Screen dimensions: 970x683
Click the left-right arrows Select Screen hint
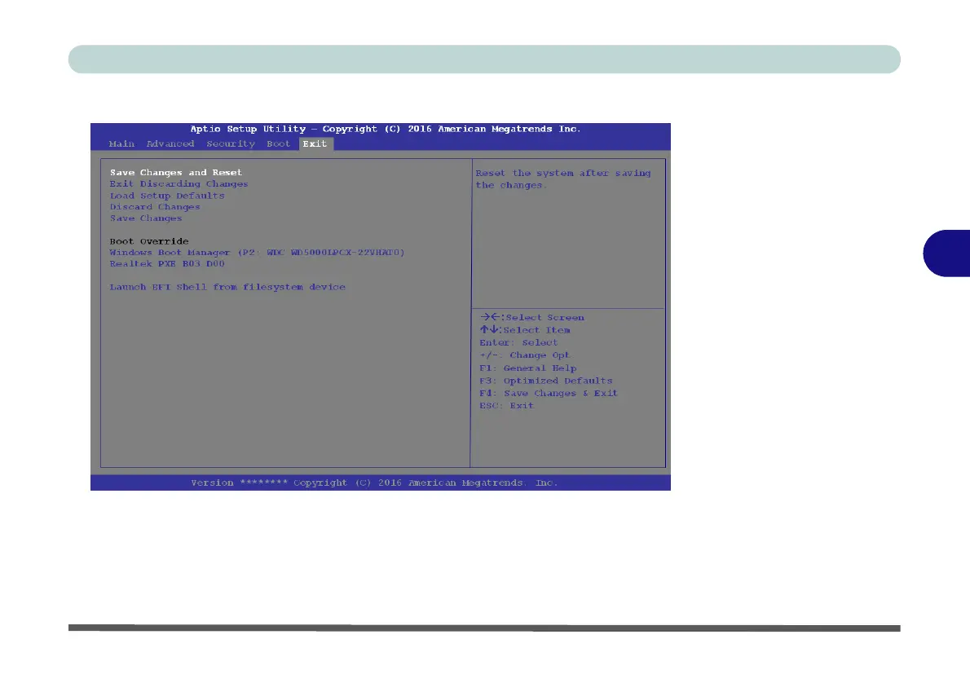(x=532, y=317)
